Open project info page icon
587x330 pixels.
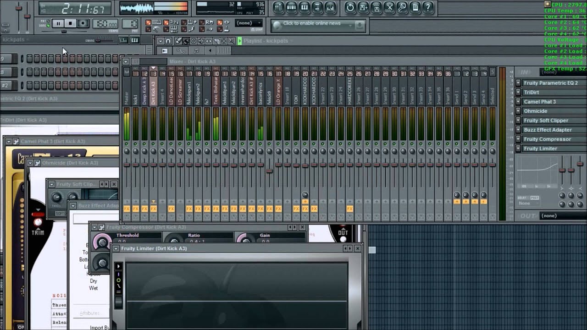pos(415,7)
